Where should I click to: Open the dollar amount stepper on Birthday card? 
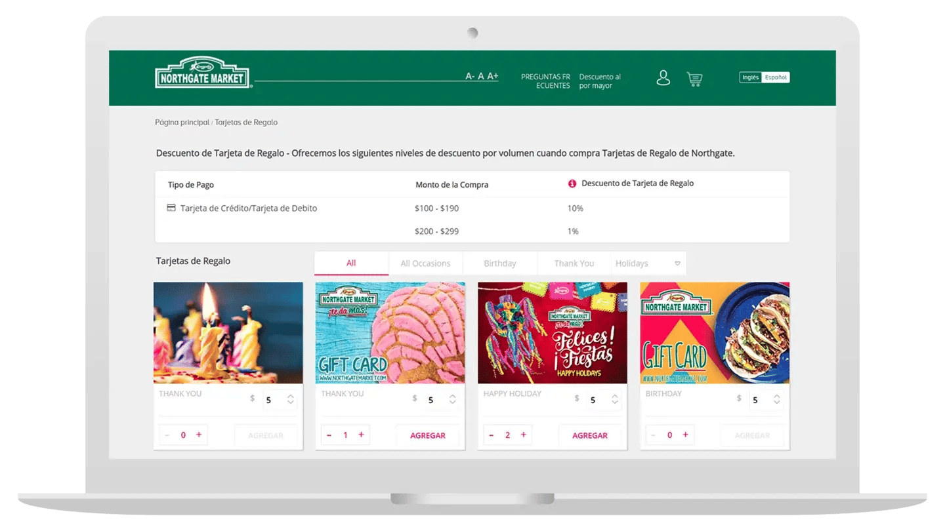[776, 399]
